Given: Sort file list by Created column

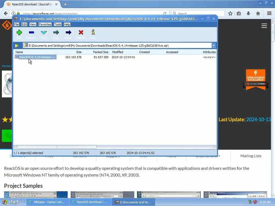Looking at the screenshot, I should pos(150,52).
